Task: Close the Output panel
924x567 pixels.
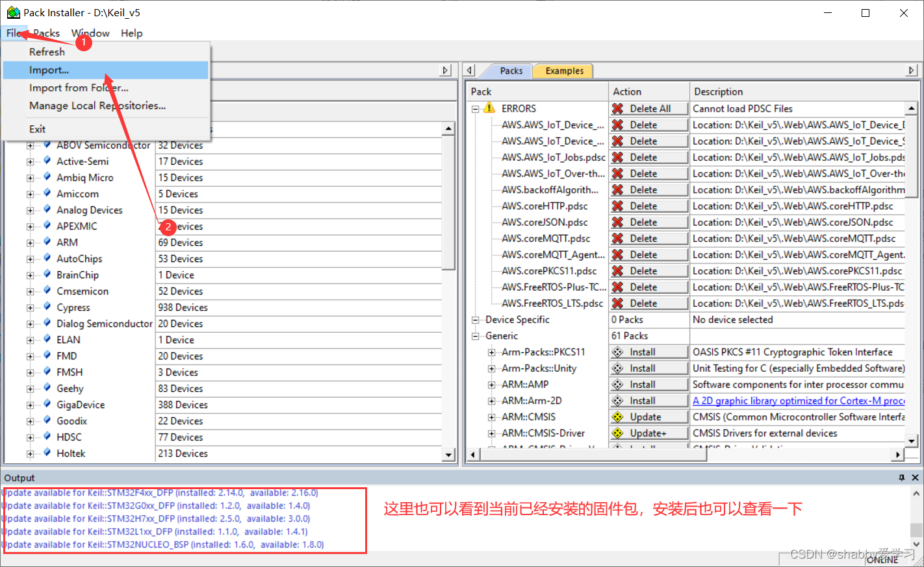Action: tap(915, 477)
